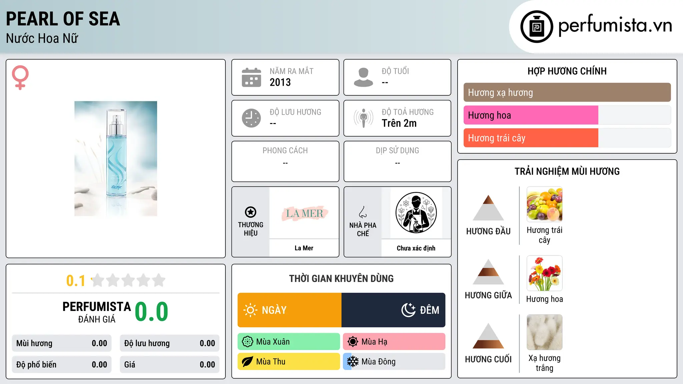Open the Chưa xác định perfumer link

tap(416, 248)
